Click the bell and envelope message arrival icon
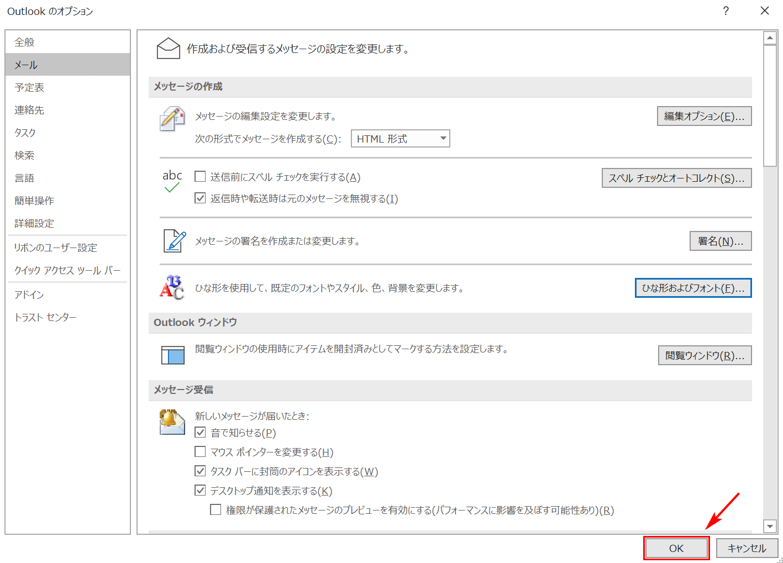 [x=172, y=422]
